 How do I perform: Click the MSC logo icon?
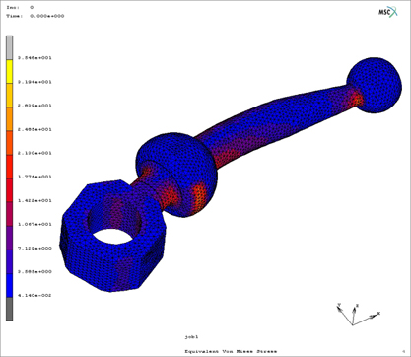(x=388, y=12)
